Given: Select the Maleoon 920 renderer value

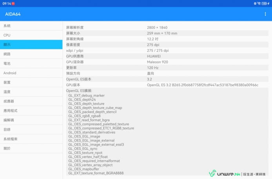Looking at the screenshot, I should click(x=158, y=62).
